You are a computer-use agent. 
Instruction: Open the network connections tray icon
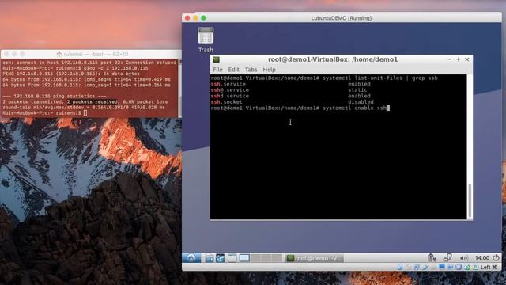pyautogui.click(x=447, y=257)
